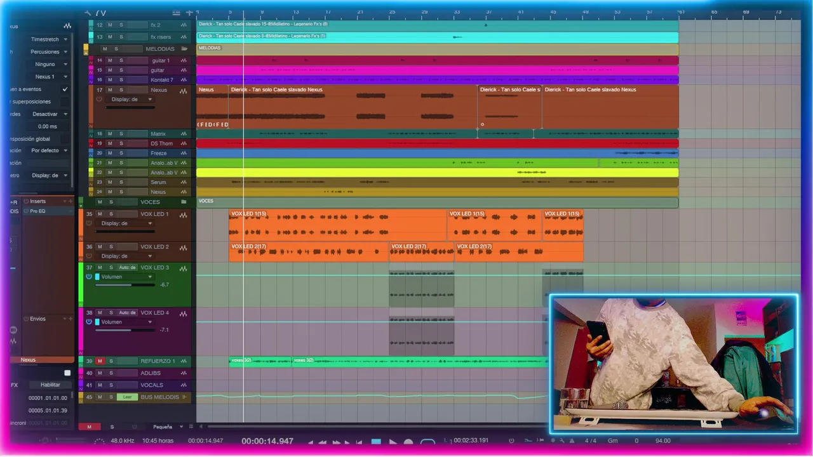813x457 pixels.
Task: Open the Timestretch dropdown
Action: (48, 39)
